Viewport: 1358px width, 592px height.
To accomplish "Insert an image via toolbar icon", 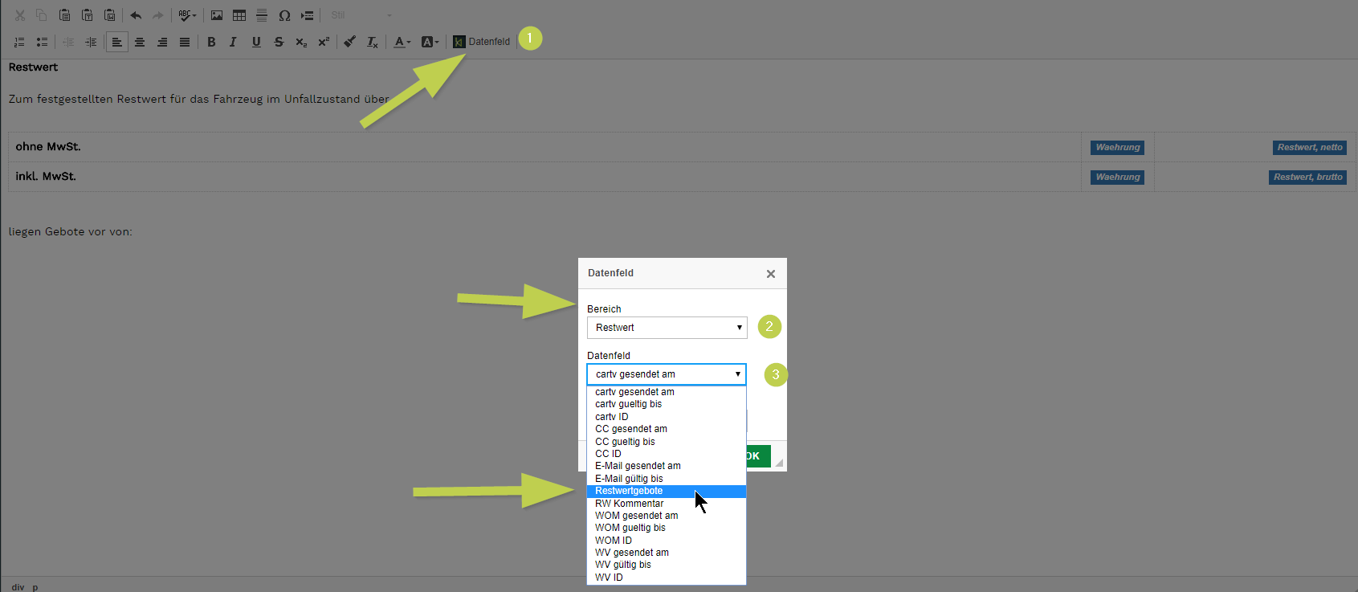I will point(217,15).
